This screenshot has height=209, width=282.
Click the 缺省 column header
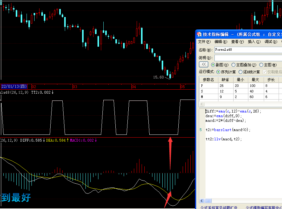click(226, 80)
